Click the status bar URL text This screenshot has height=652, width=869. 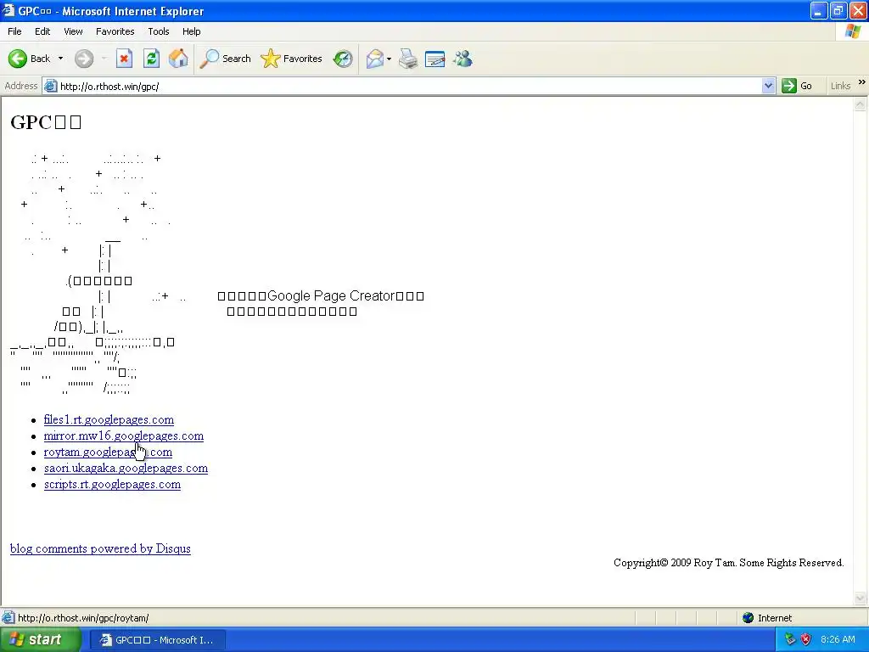coord(83,618)
